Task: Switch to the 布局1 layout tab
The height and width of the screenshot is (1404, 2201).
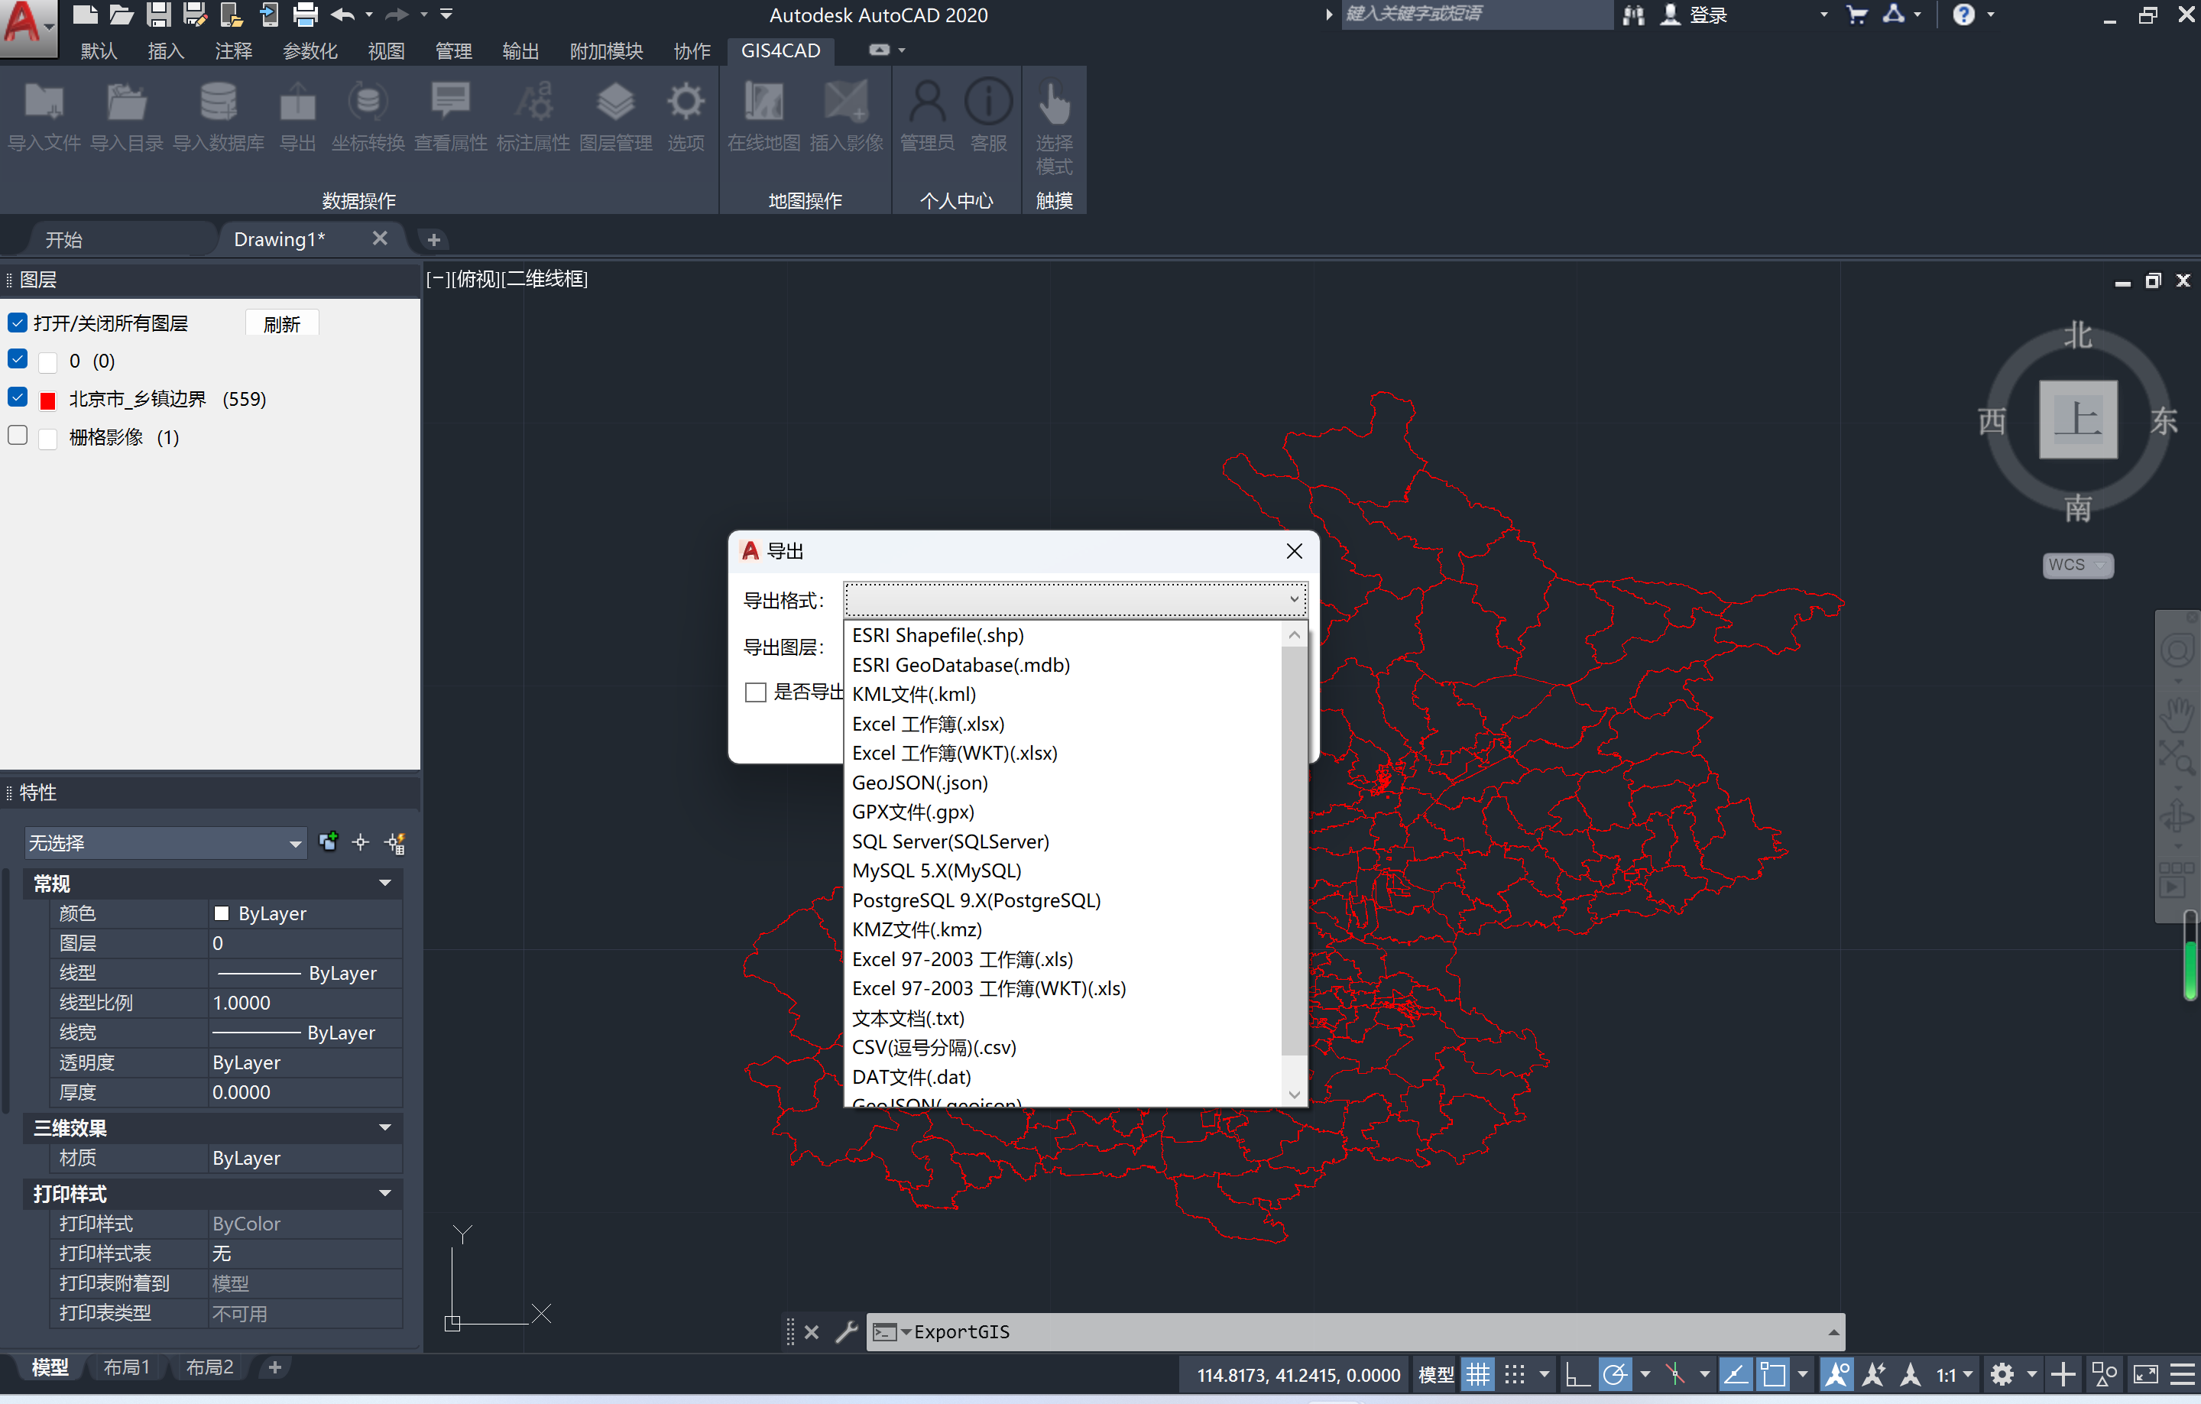Action: [128, 1367]
